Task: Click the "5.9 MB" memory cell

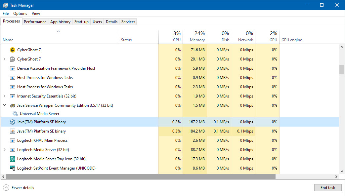Action: [x=195, y=68]
